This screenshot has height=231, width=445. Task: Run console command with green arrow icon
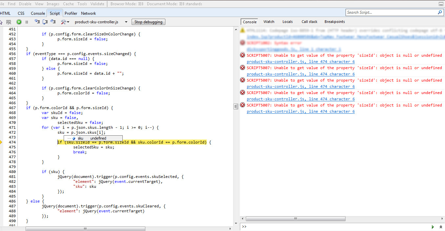433,227
